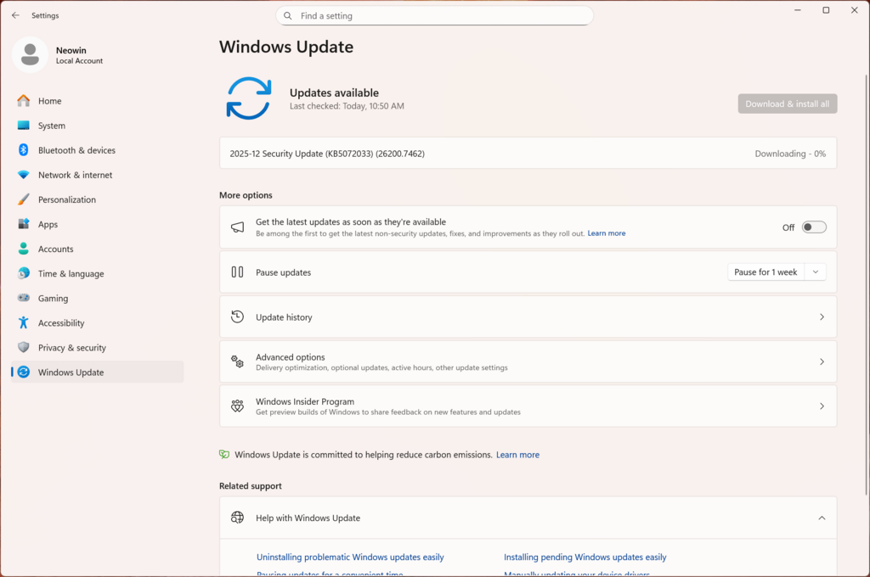Click Accounts label in sidebar

point(55,249)
